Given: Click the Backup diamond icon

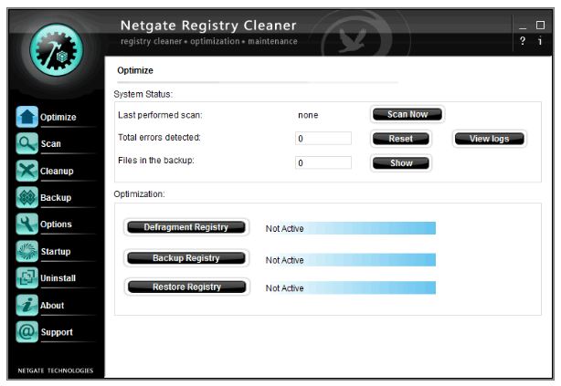Looking at the screenshot, I should 26,197.
